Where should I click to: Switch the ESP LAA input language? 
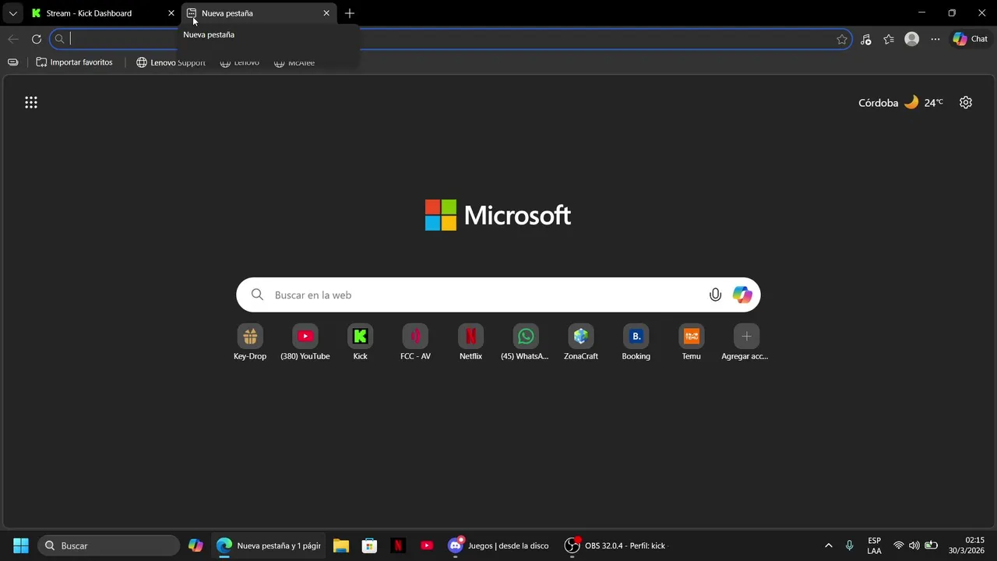click(x=875, y=545)
